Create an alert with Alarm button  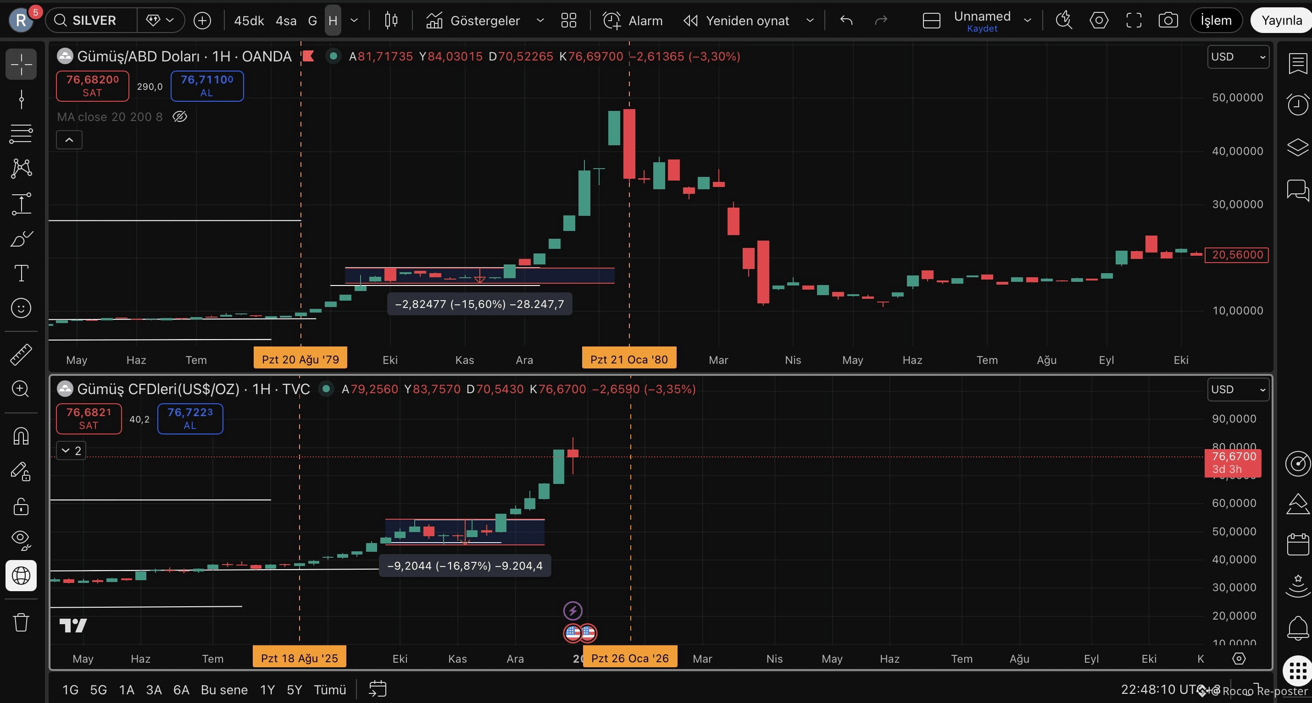coord(633,20)
